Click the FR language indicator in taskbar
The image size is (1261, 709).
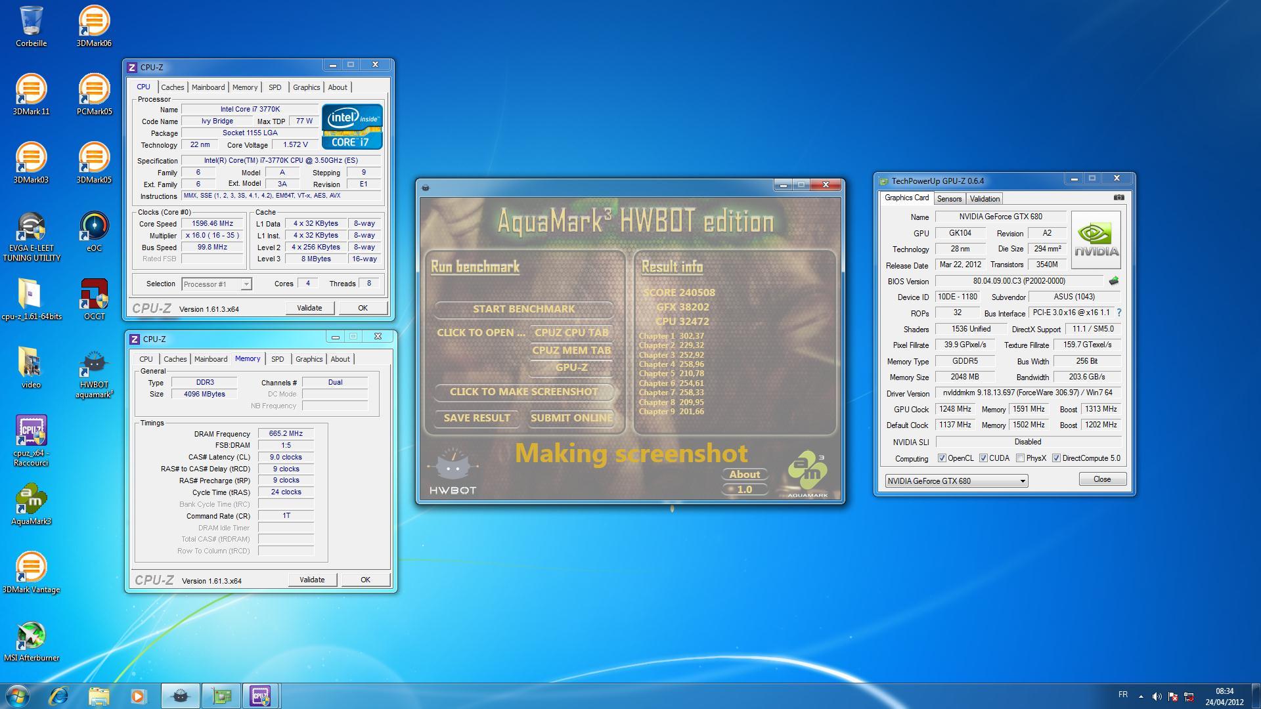coord(1122,695)
